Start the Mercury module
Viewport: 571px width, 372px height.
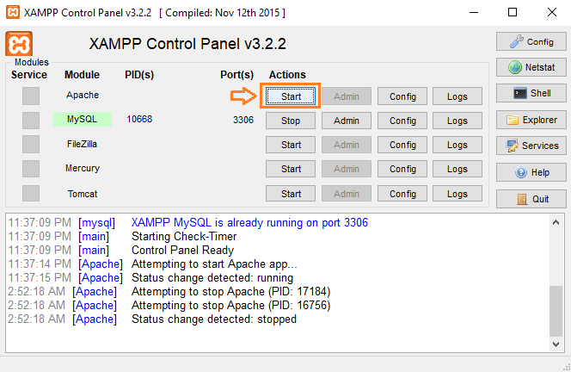[291, 169]
